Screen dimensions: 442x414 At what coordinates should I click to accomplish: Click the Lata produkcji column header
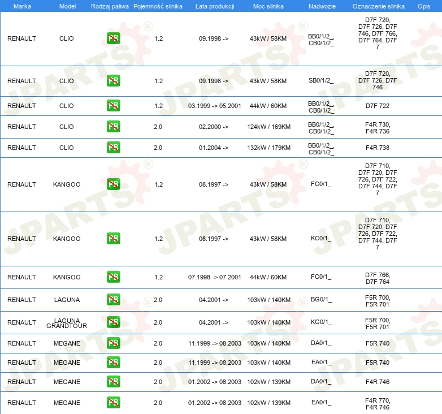(214, 6)
